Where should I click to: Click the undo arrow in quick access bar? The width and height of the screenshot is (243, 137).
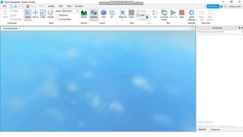click(32, 6)
